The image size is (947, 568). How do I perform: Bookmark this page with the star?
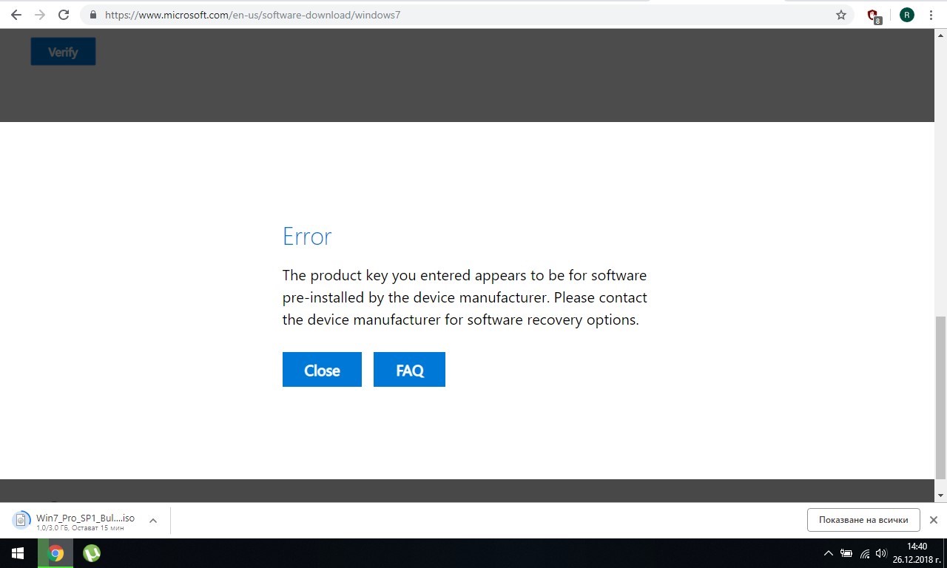pos(841,15)
